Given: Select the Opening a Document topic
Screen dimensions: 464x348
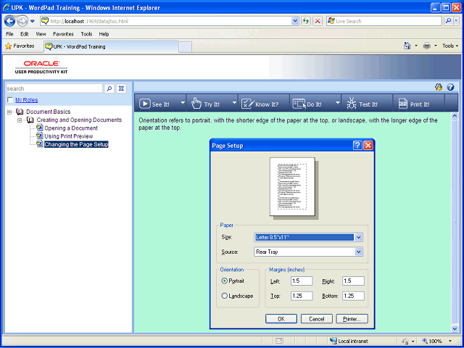Looking at the screenshot, I should [x=71, y=128].
